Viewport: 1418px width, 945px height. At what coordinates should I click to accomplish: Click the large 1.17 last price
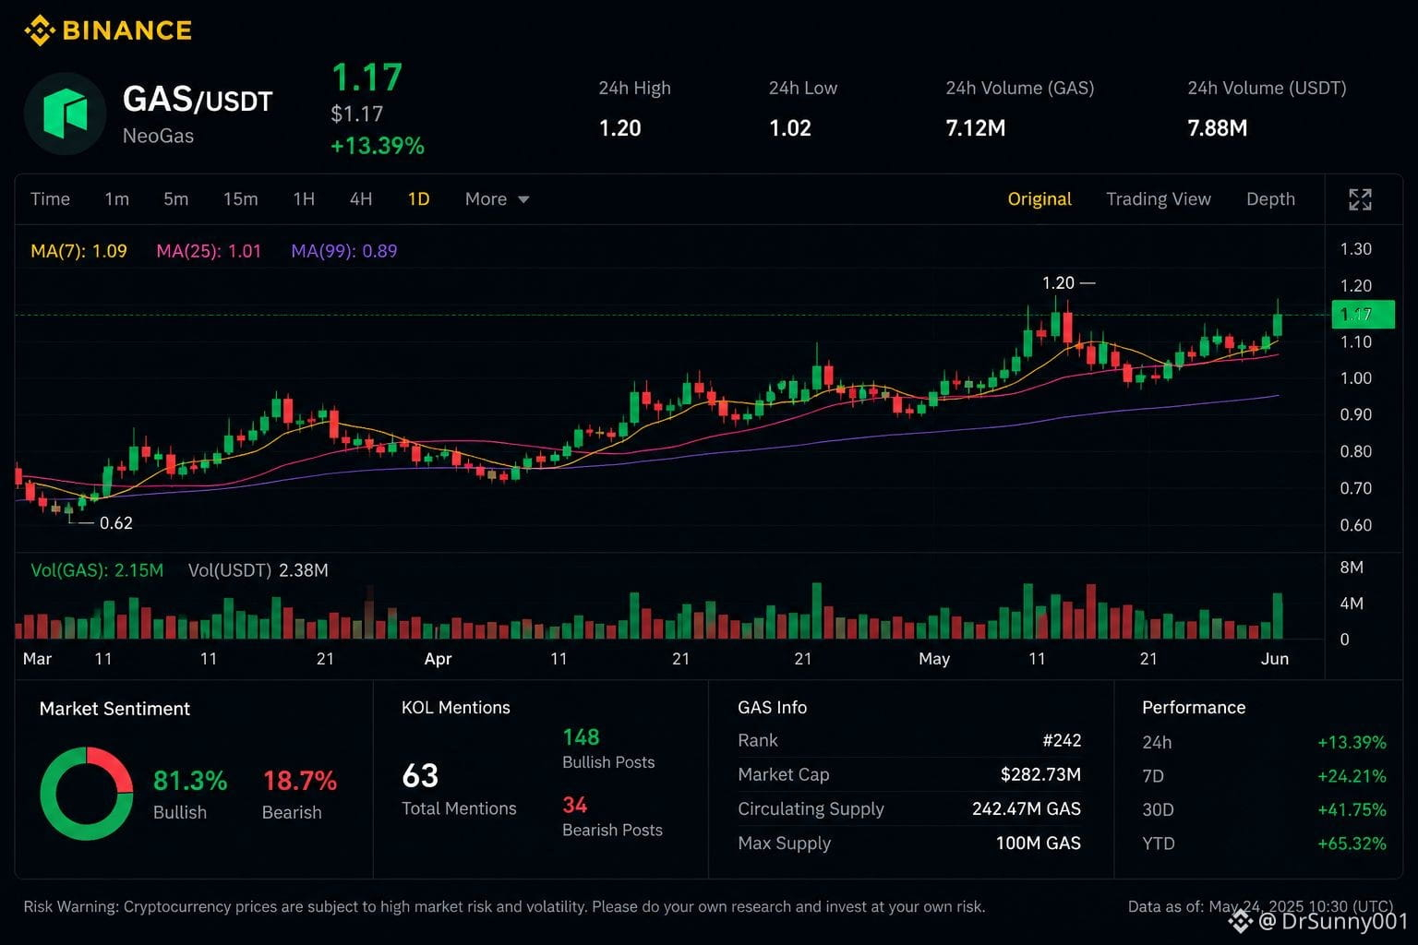click(x=367, y=78)
